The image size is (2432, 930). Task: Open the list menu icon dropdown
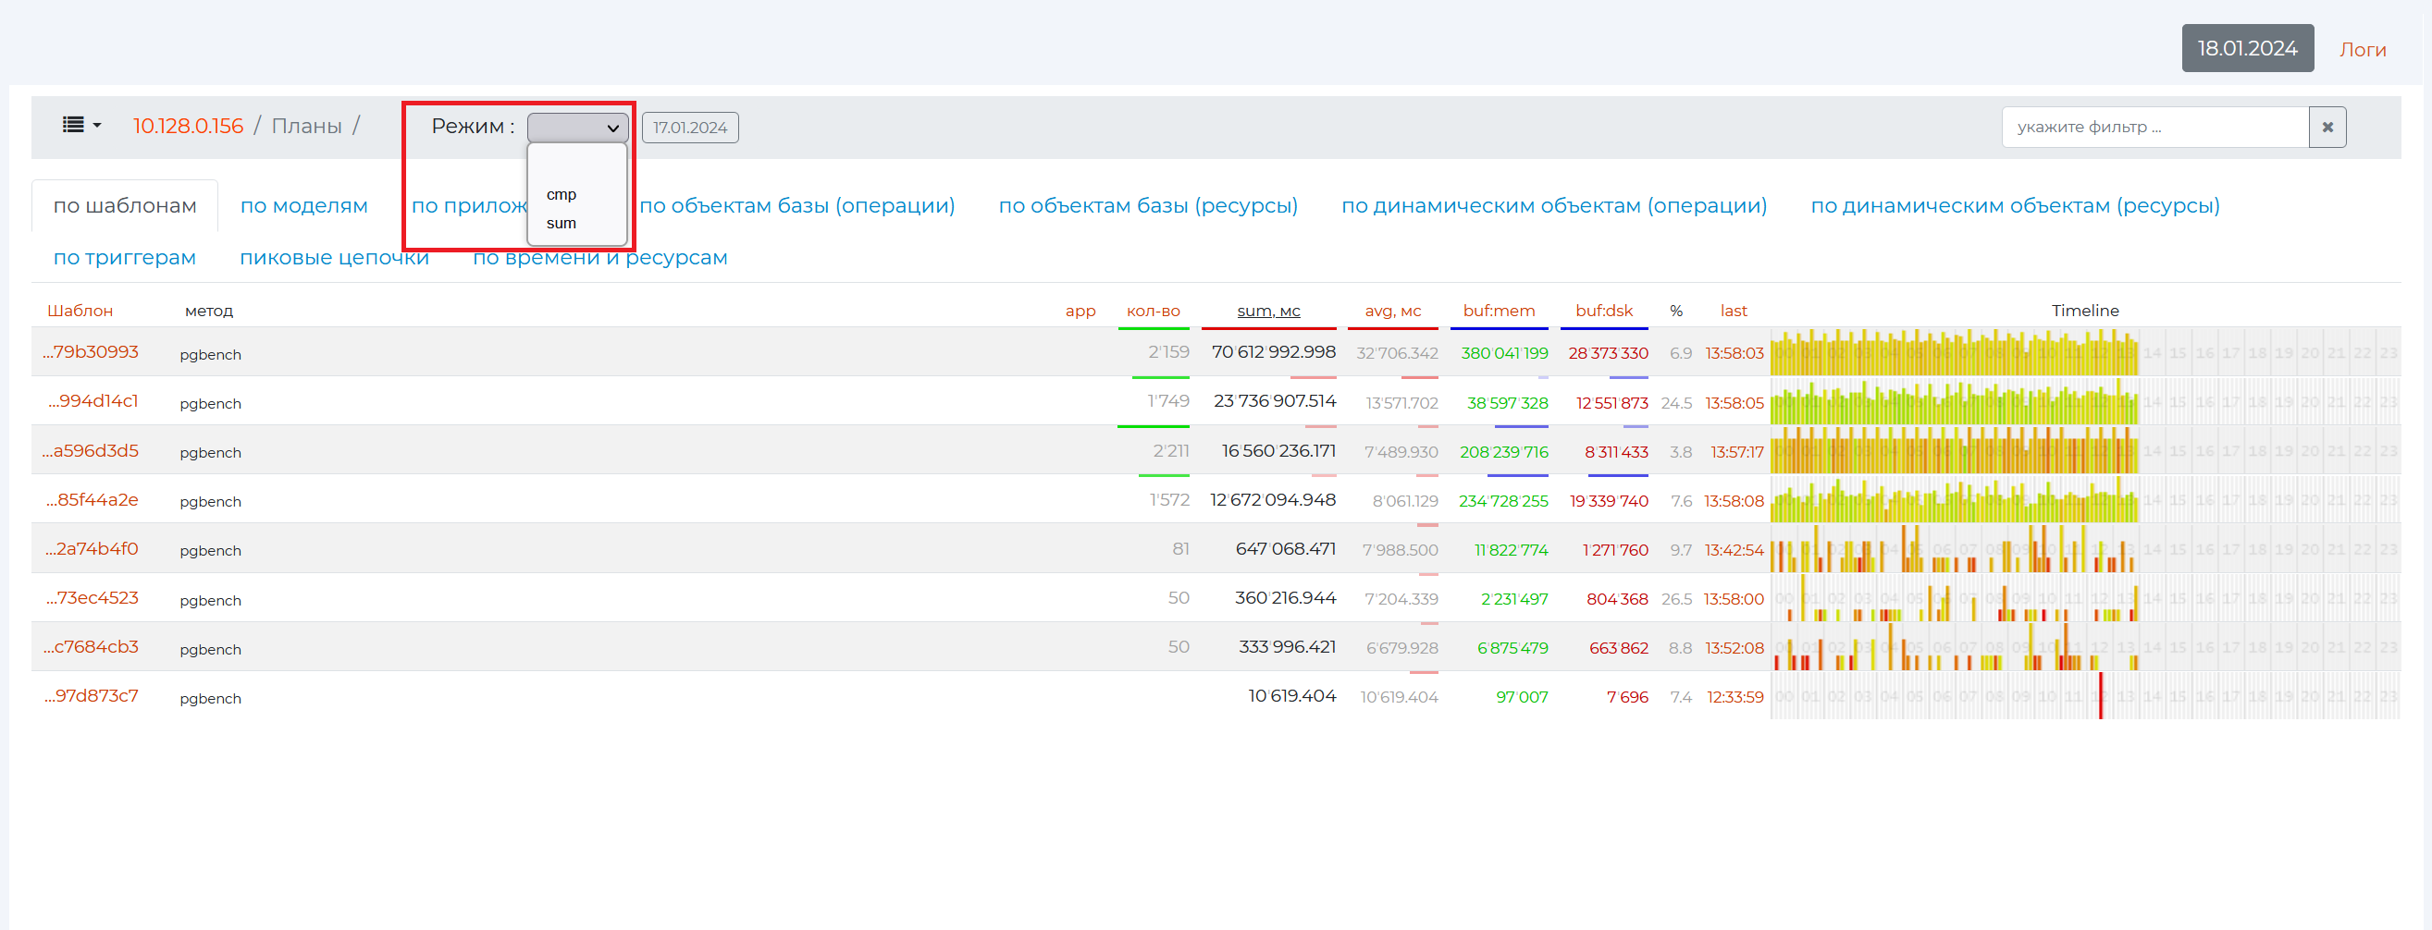[81, 126]
